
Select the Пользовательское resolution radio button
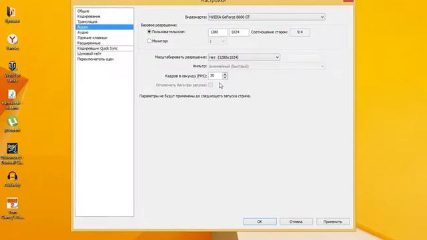tap(149, 32)
